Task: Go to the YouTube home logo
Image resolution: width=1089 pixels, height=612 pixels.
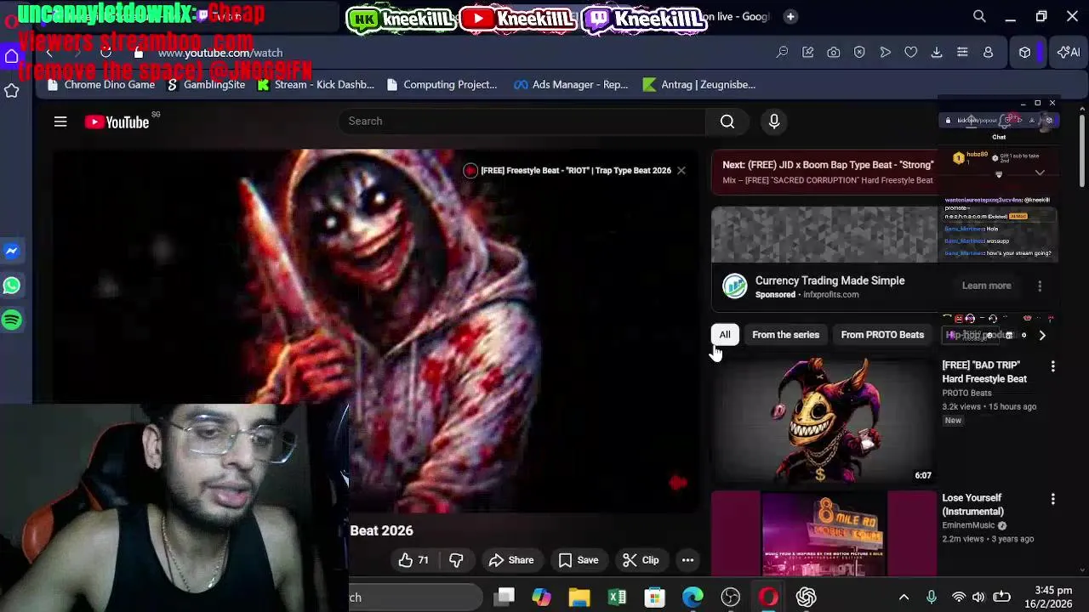Action: coord(117,122)
